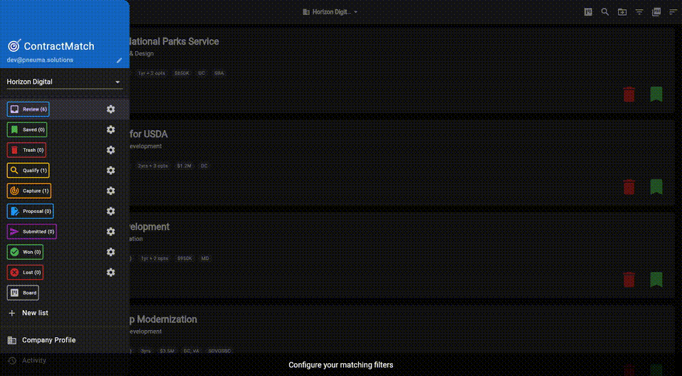Open settings gear for Saved list
The height and width of the screenshot is (376, 682).
111,130
